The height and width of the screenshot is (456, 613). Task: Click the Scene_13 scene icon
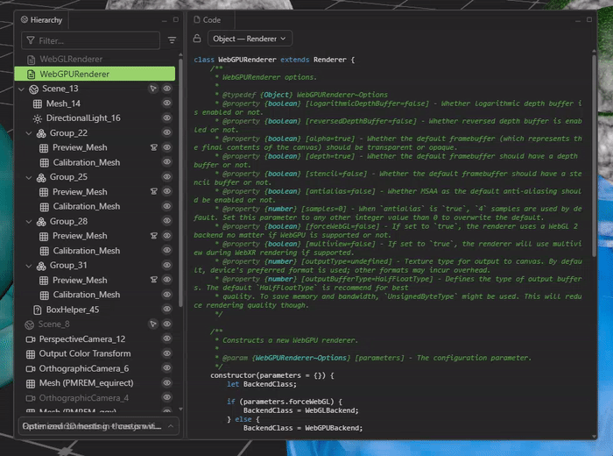coord(33,89)
